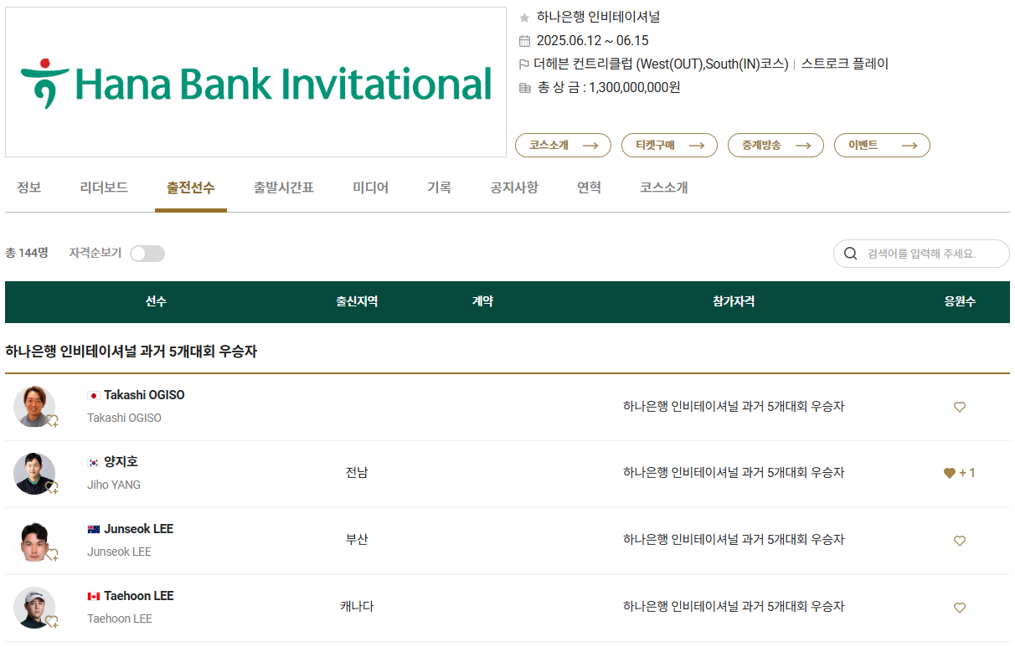Click the Jiho YANG subtitle text

pyautogui.click(x=114, y=485)
